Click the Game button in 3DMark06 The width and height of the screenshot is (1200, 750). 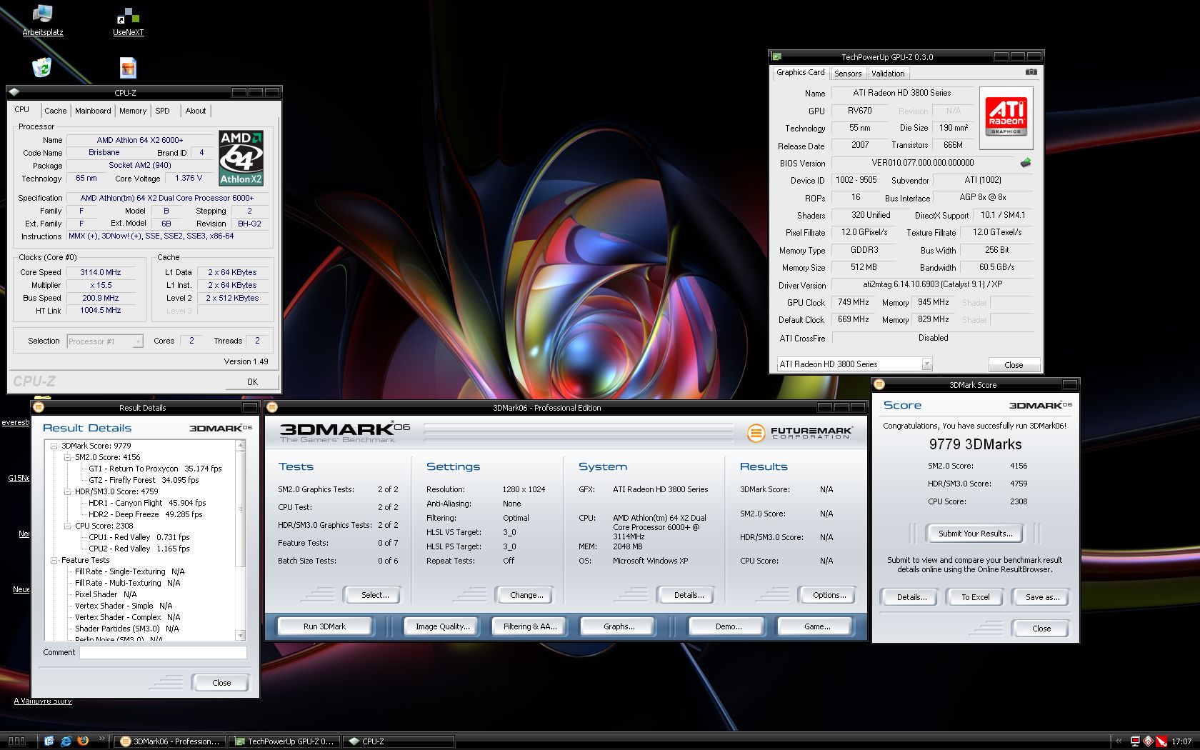[x=817, y=626]
